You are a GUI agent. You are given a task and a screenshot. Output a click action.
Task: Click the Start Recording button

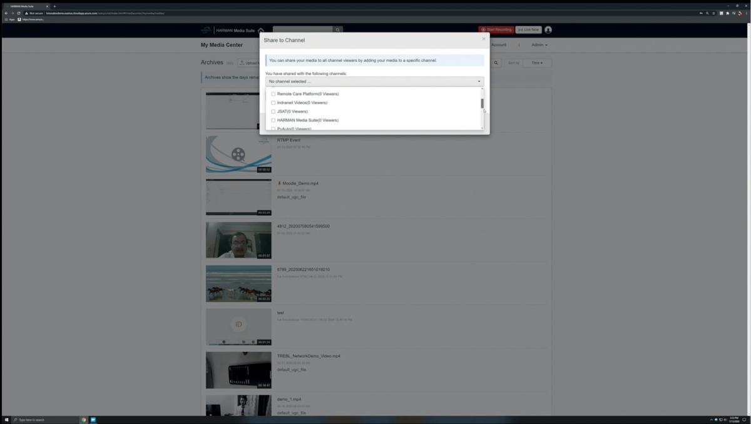pos(496,29)
